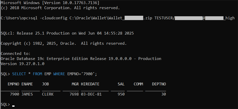Click the 03-DEC-81 hire date value
The width and height of the screenshot is (238, 109).
(91, 94)
